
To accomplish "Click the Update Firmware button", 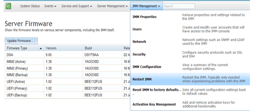I will pyautogui.click(x=21, y=41).
